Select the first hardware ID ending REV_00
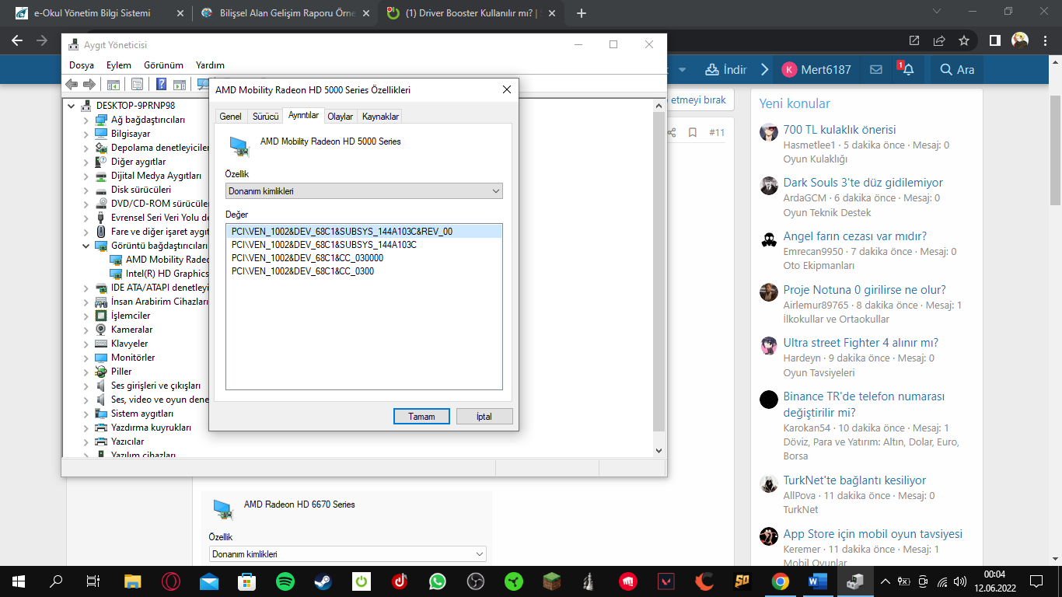The height and width of the screenshot is (597, 1062). pos(364,231)
